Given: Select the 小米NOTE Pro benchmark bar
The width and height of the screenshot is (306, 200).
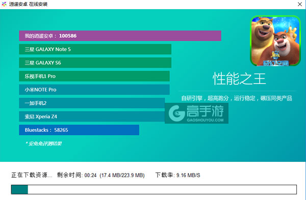Looking at the screenshot, I should coord(94,90).
